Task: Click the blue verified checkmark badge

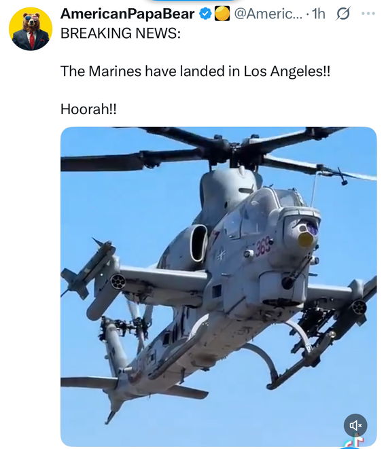Action: point(205,14)
